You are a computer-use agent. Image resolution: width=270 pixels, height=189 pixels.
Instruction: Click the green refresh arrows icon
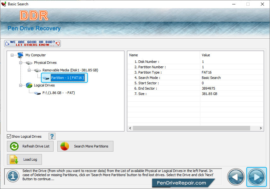[14, 146]
